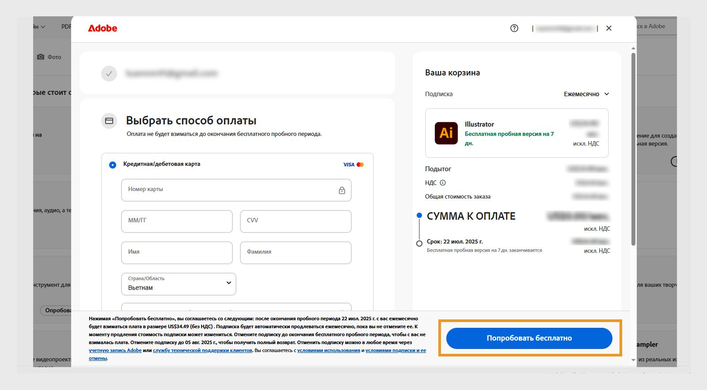This screenshot has height=390, width=707.
Task: Click the card number lock icon
Action: 342,190
